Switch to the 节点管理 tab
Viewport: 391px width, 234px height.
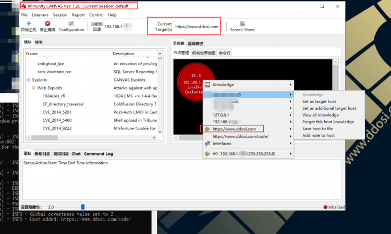tap(181, 53)
